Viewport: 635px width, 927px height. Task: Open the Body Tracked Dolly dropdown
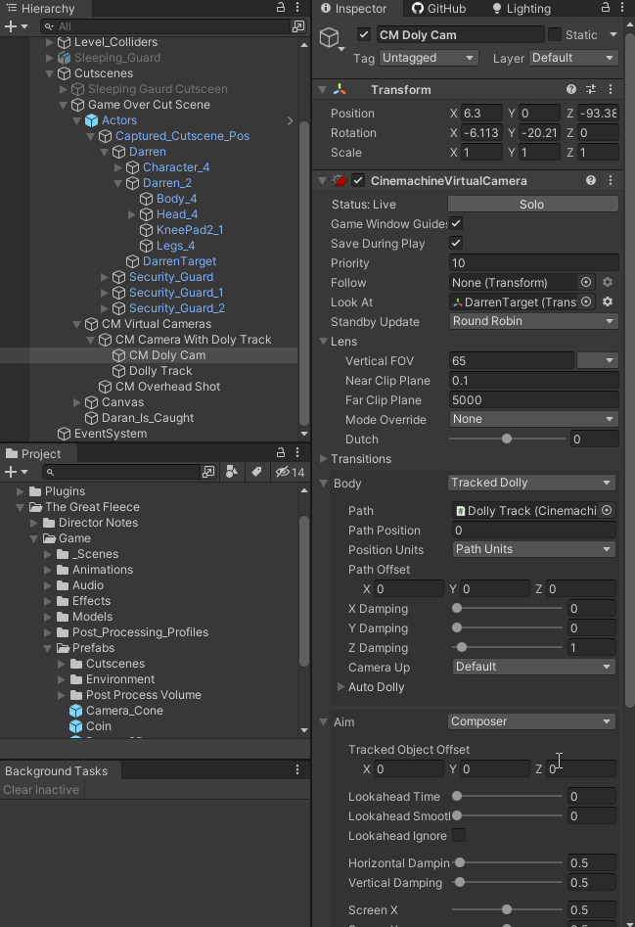(531, 483)
